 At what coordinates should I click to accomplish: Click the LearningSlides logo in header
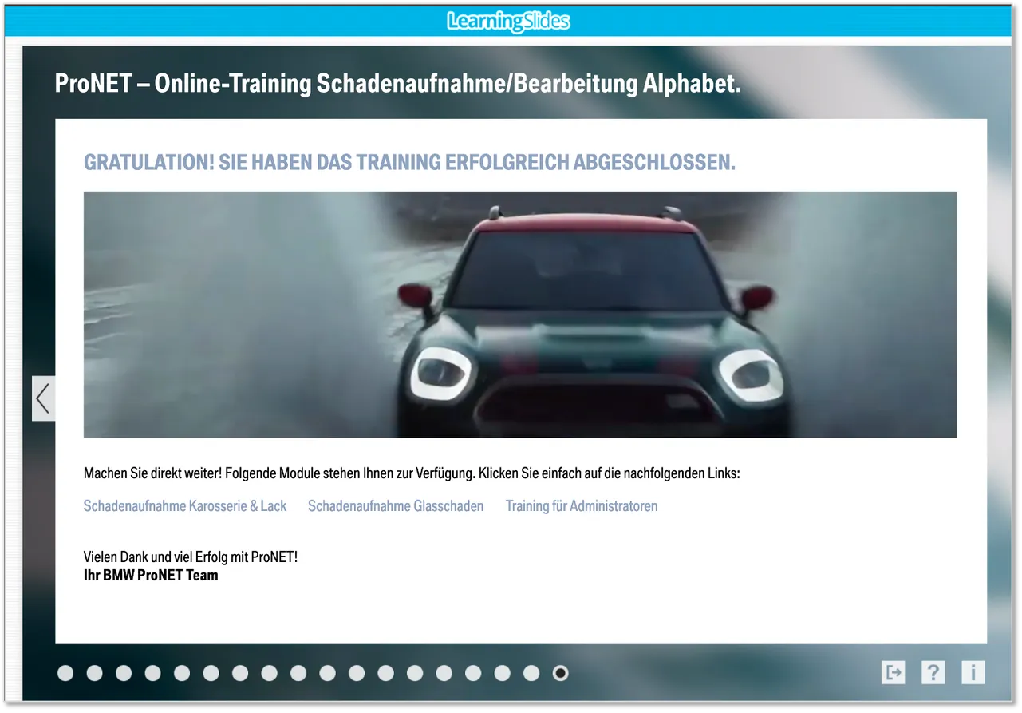click(x=508, y=21)
